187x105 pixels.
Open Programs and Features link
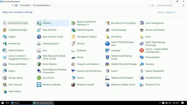[x=88, y=64]
